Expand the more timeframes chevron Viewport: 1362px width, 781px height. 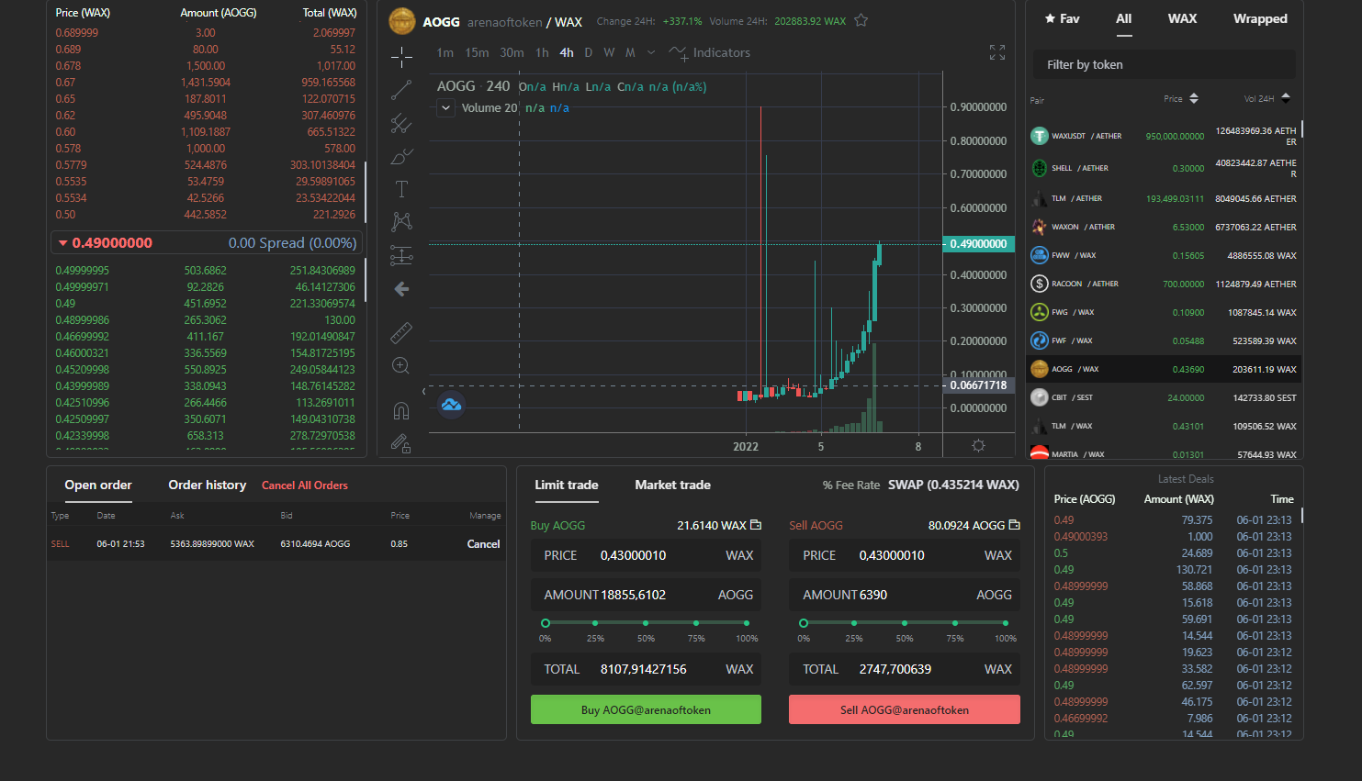651,52
